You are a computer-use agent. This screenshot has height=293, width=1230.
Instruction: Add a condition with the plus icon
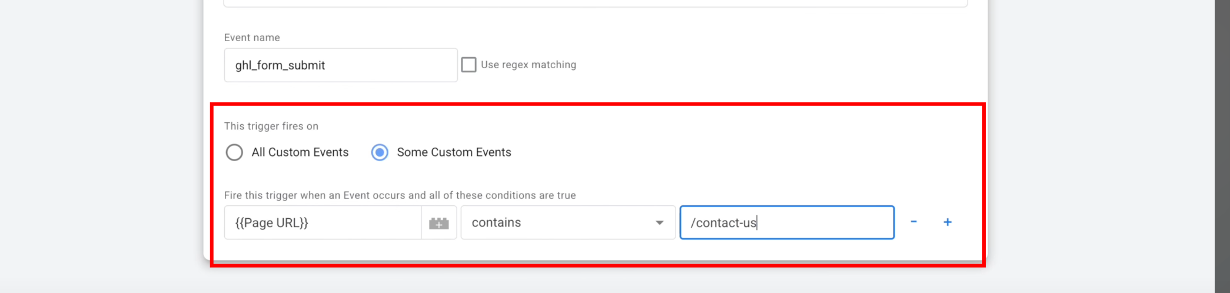[x=948, y=222]
